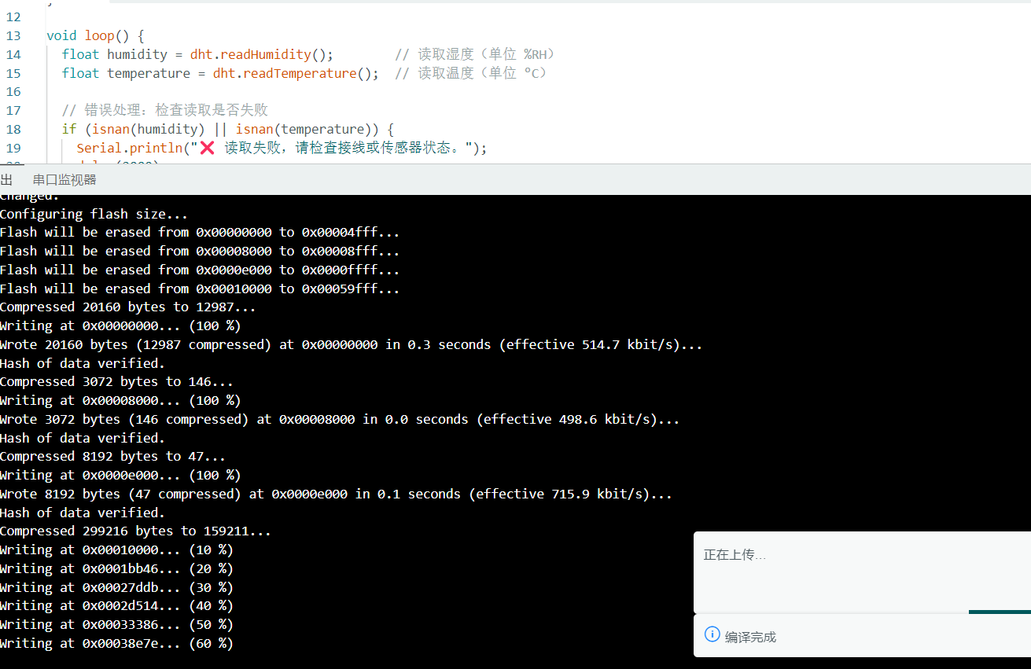Click line number 15 in the gutter
The width and height of the screenshot is (1031, 669).
pos(13,74)
